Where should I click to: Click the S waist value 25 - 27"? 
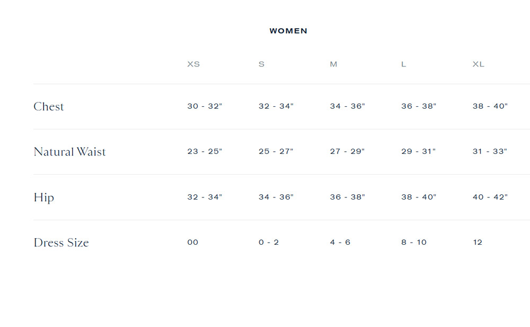[x=276, y=151]
